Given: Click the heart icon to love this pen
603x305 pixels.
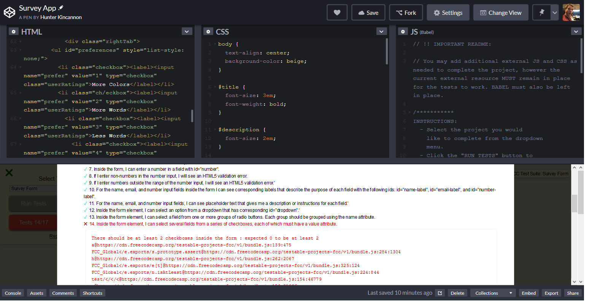Looking at the screenshot, I should coord(337,13).
